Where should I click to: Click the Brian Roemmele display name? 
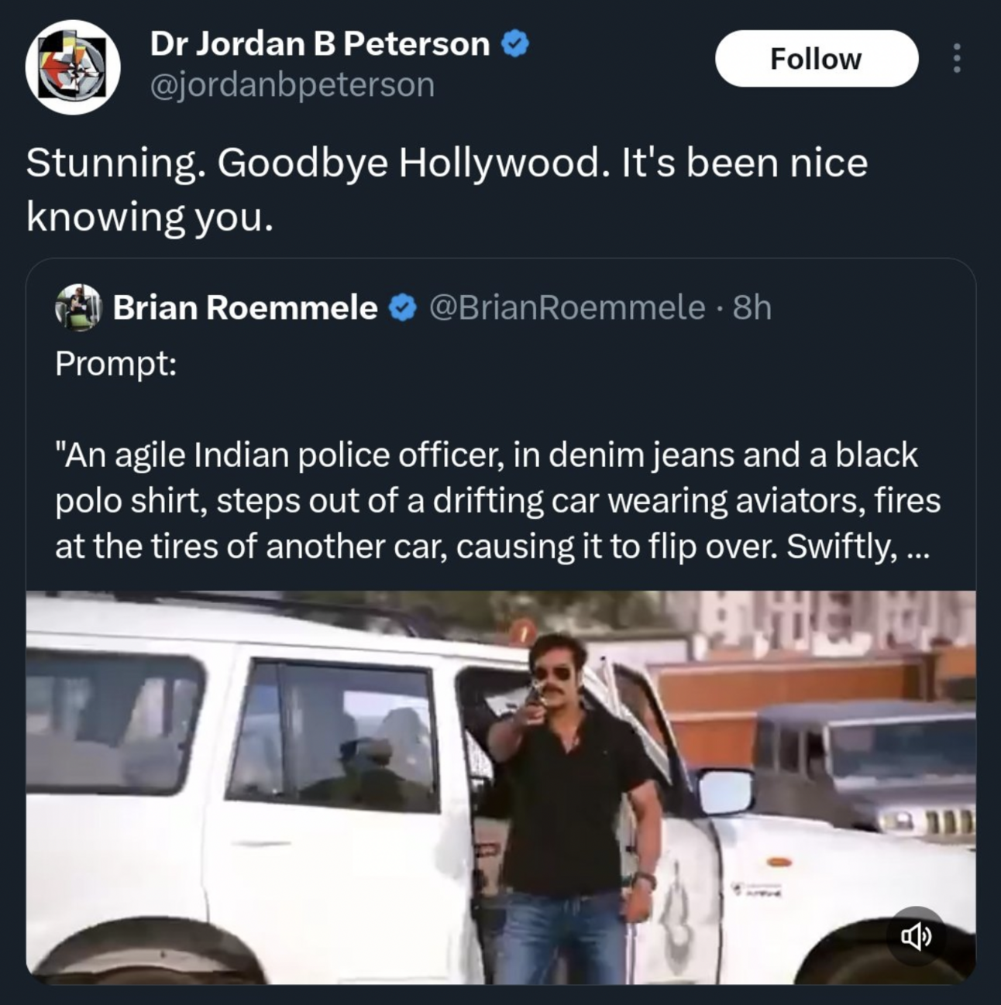click(245, 307)
